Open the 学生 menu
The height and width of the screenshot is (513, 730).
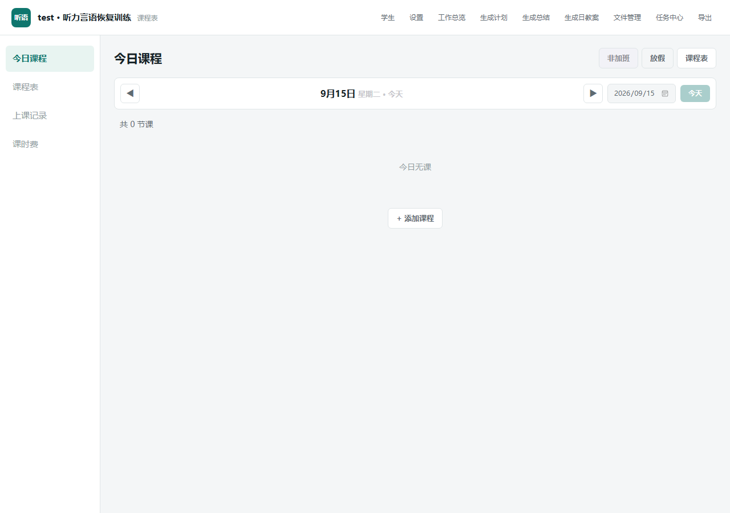(388, 18)
